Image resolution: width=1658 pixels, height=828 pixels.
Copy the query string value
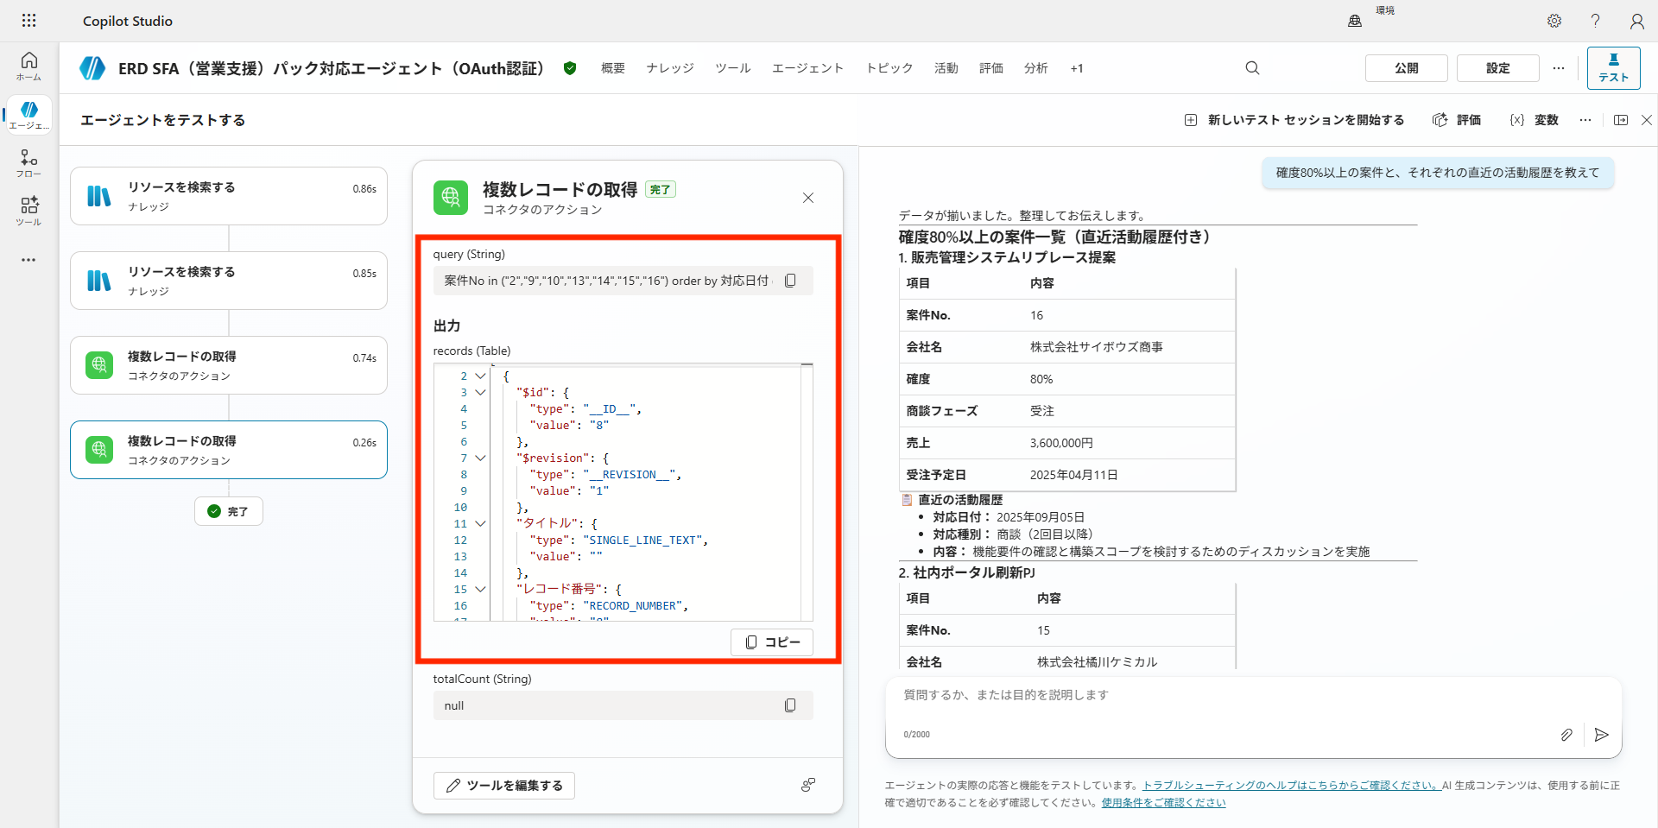click(790, 281)
